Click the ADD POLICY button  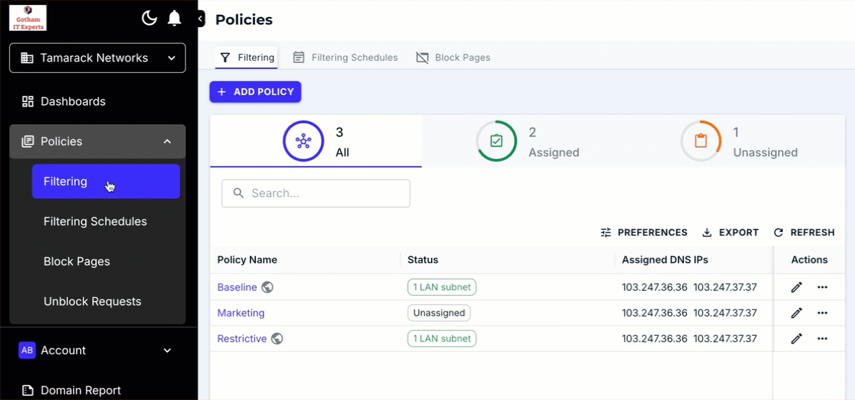(255, 91)
